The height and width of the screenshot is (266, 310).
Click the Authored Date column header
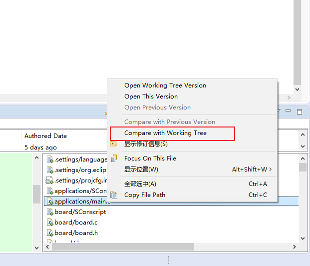tap(45, 136)
